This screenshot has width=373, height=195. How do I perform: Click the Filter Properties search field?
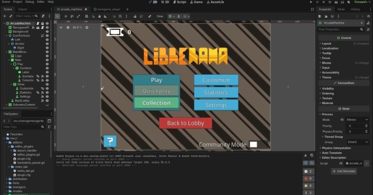click(x=343, y=29)
